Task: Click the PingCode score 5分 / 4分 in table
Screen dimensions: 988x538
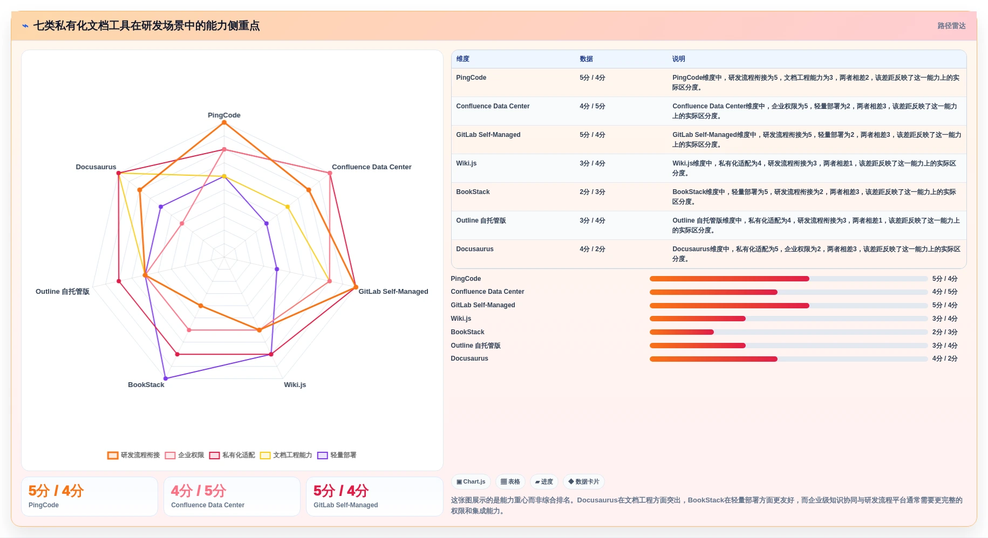Action: [x=592, y=78]
